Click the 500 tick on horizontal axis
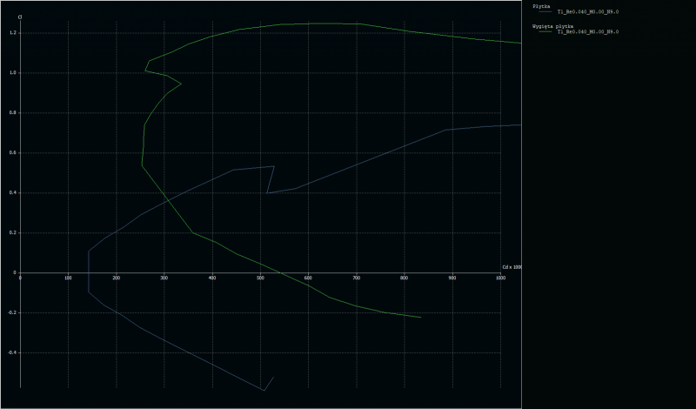Image resolution: width=696 pixels, height=409 pixels. click(260, 278)
